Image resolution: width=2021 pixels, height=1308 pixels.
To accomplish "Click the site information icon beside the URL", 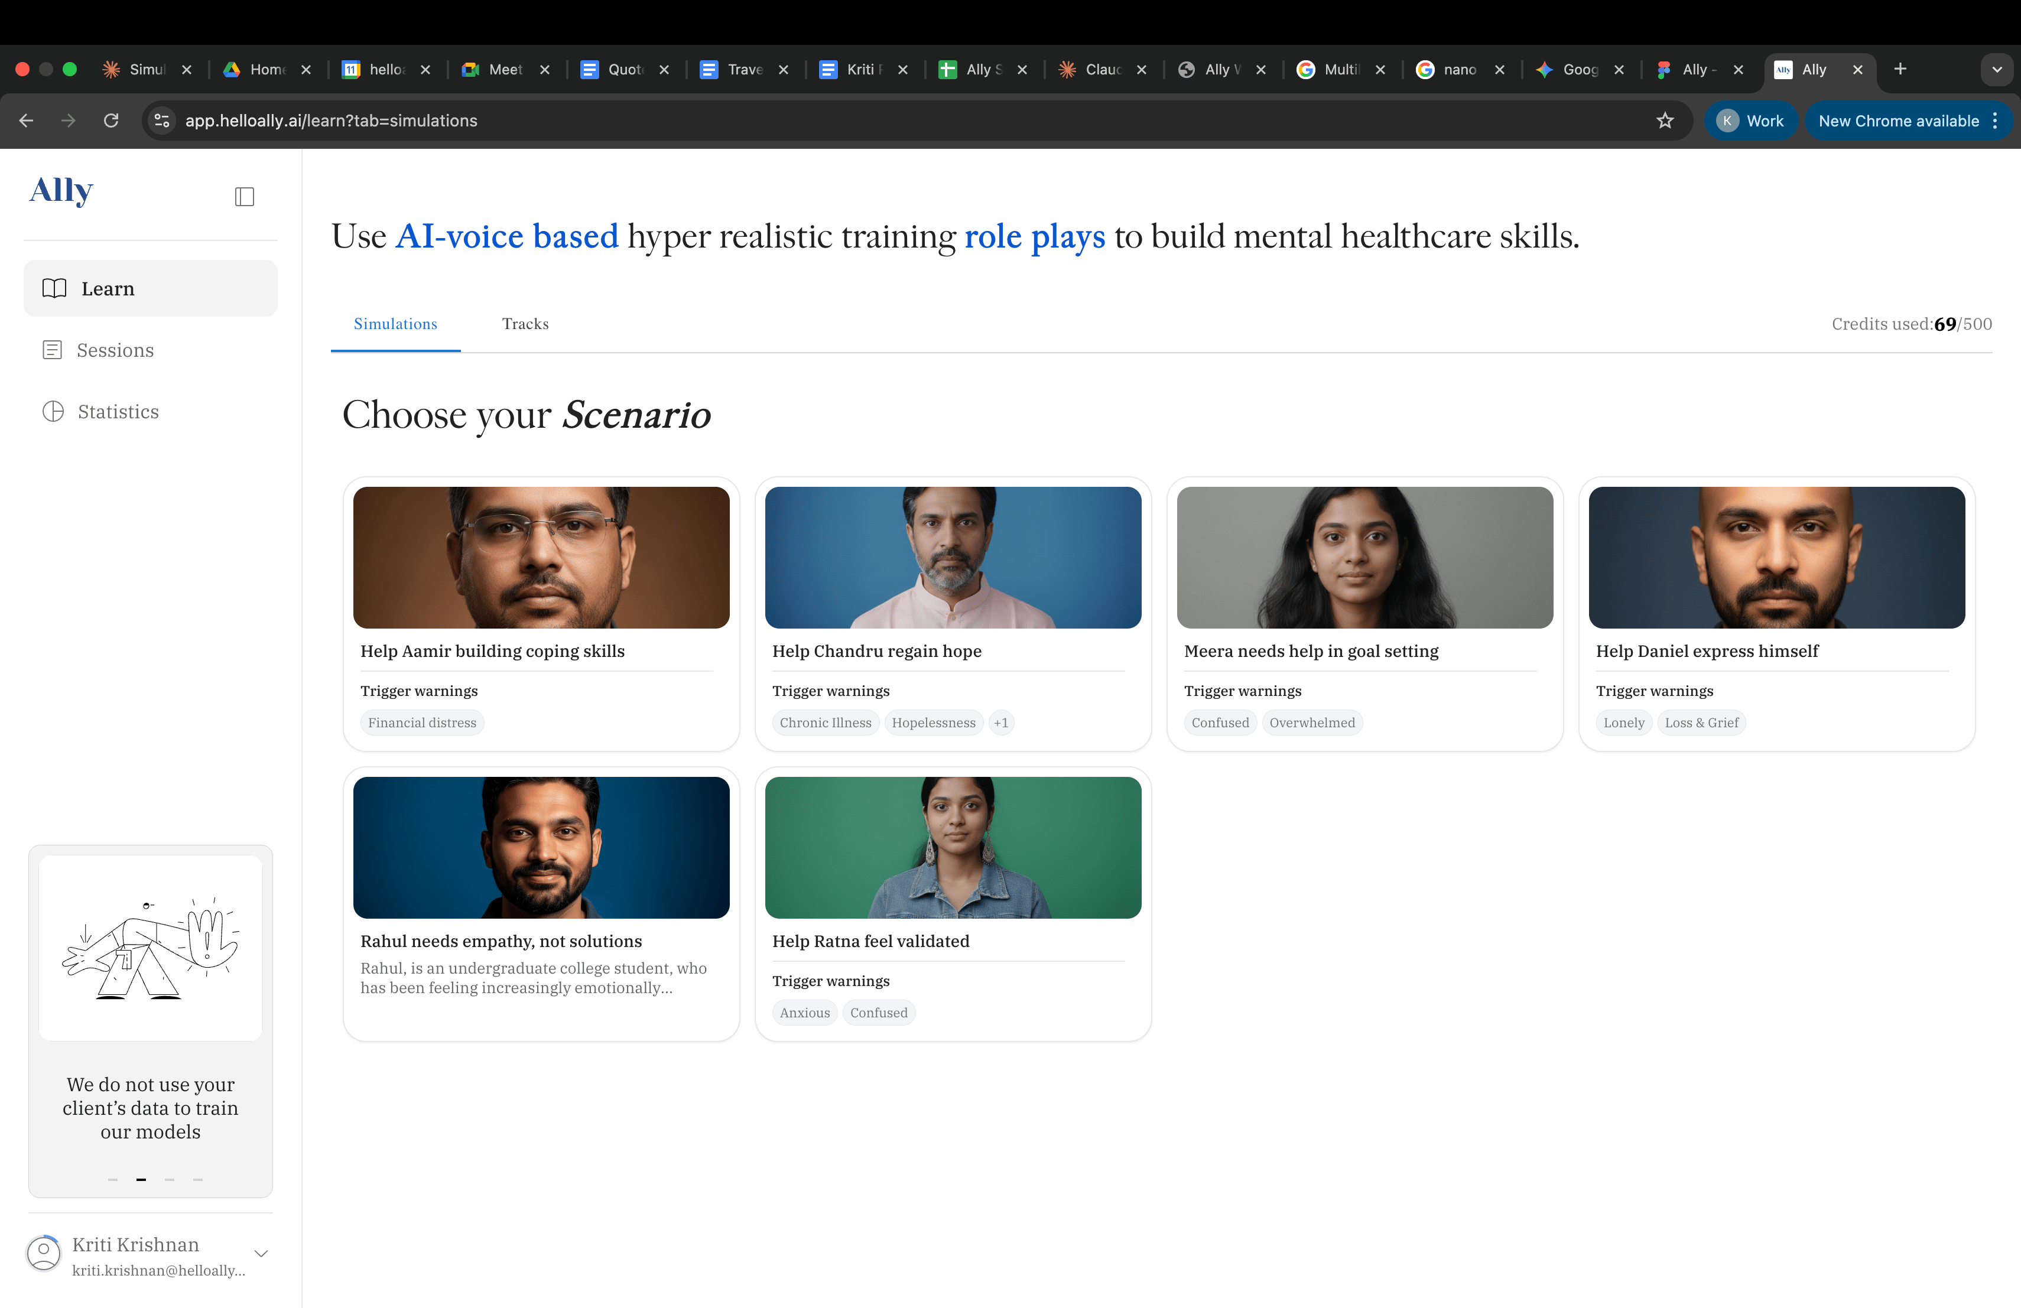I will click(x=161, y=121).
